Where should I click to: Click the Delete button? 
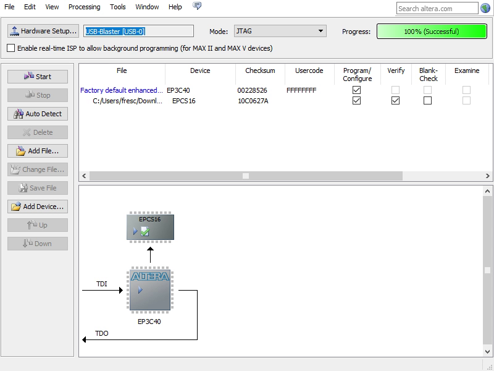tap(38, 132)
